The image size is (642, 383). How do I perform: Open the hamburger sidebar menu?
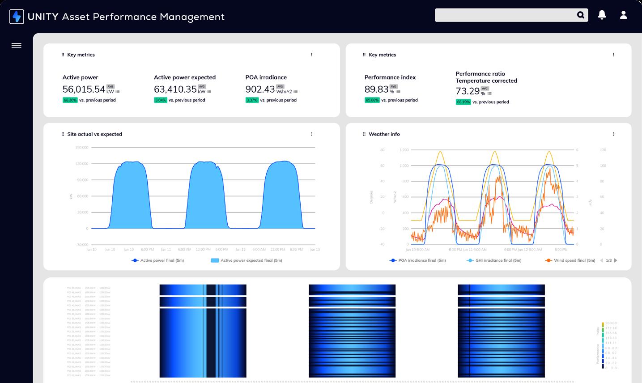coord(17,45)
